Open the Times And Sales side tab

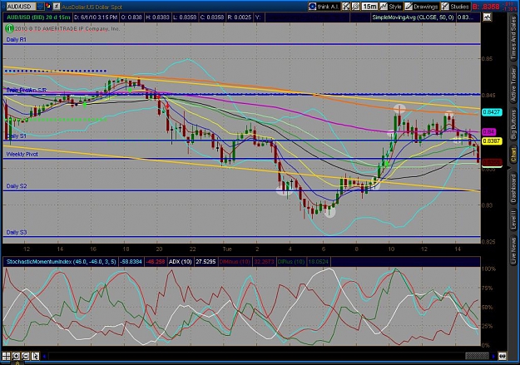(513, 38)
